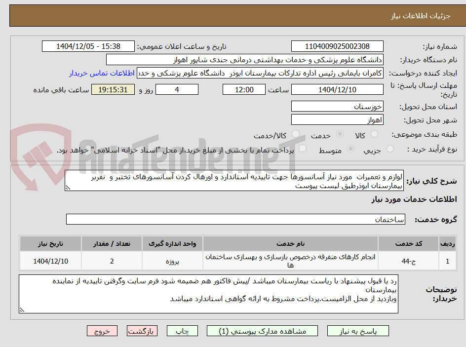The width and height of the screenshot is (466, 347).
Task: Click the remaining time field 19:15:31
Action: (113, 89)
